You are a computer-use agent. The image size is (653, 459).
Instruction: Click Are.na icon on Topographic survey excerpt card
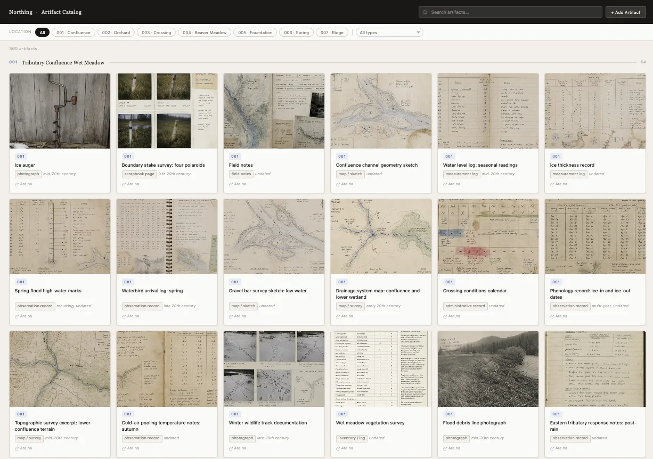coord(17,448)
